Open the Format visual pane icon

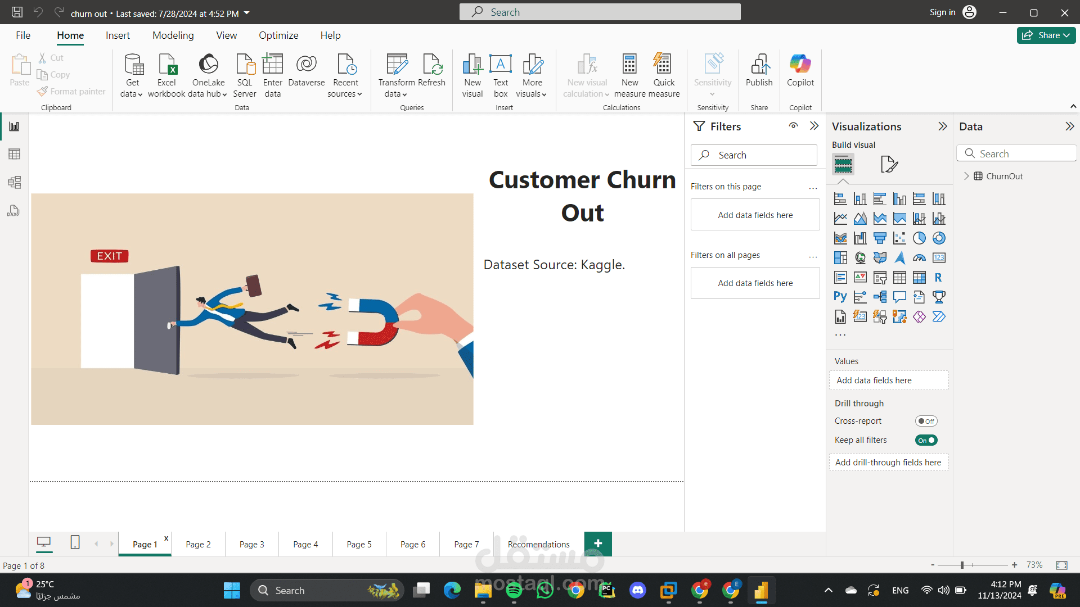pos(889,164)
